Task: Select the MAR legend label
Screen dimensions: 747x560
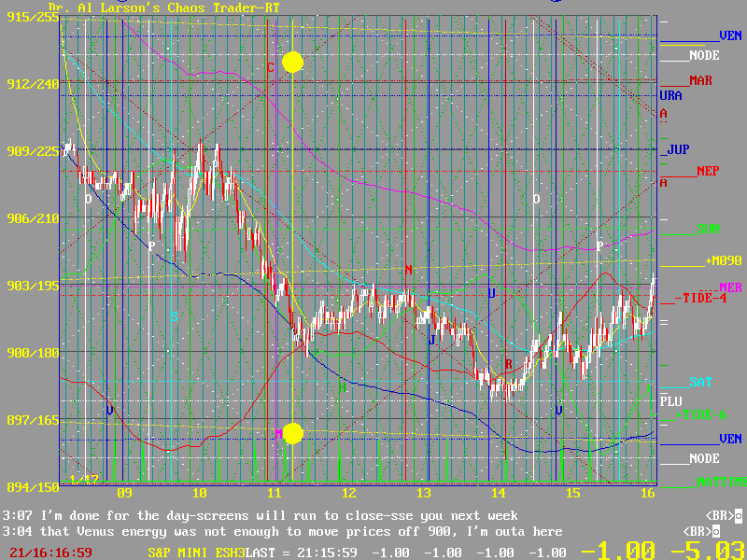Action: pyautogui.click(x=700, y=81)
